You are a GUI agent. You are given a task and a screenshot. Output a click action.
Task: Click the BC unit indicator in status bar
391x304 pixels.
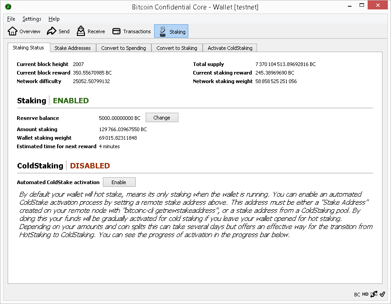pyautogui.click(x=357, y=295)
